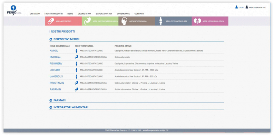Click 'Area Osteoarticolare' label in AMIOIL row
The image size is (274, 135).
point(91,51)
